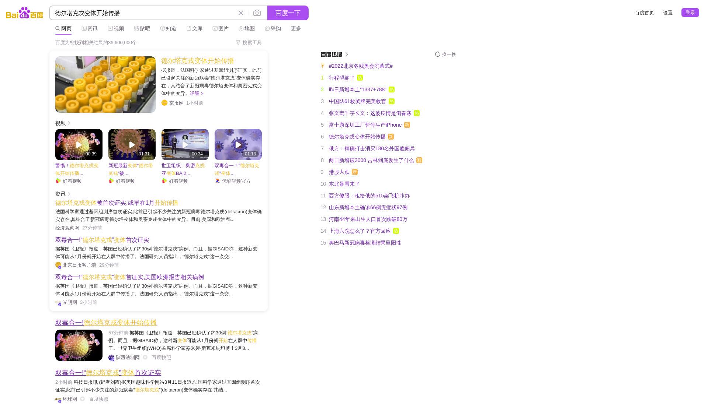Open hot search 行程码崩了
This screenshot has height=404, width=708.
click(341, 78)
